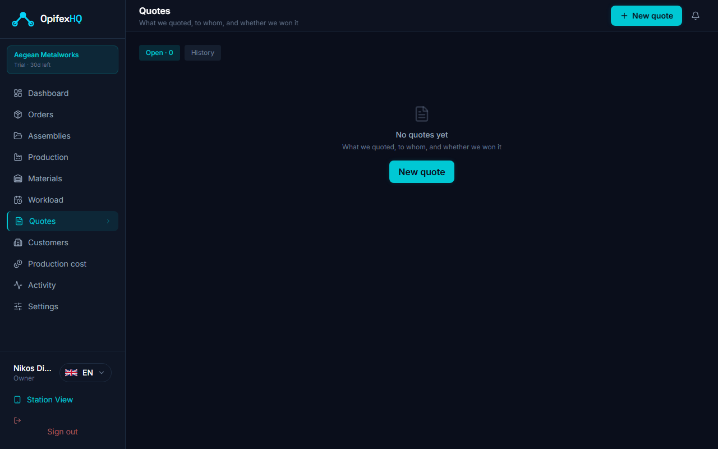Click the top-right New quote button

tap(646, 16)
